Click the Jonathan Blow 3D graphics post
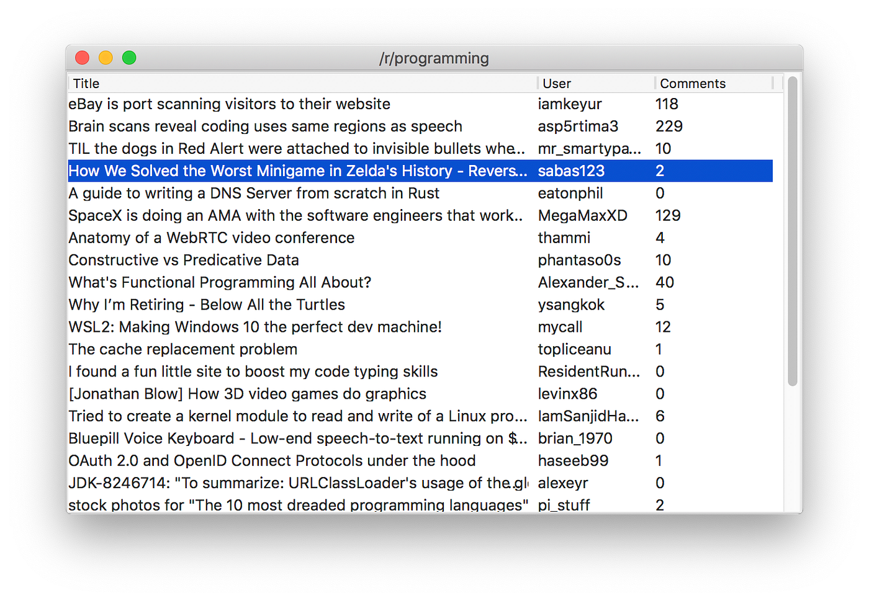The image size is (869, 601). coord(247,394)
